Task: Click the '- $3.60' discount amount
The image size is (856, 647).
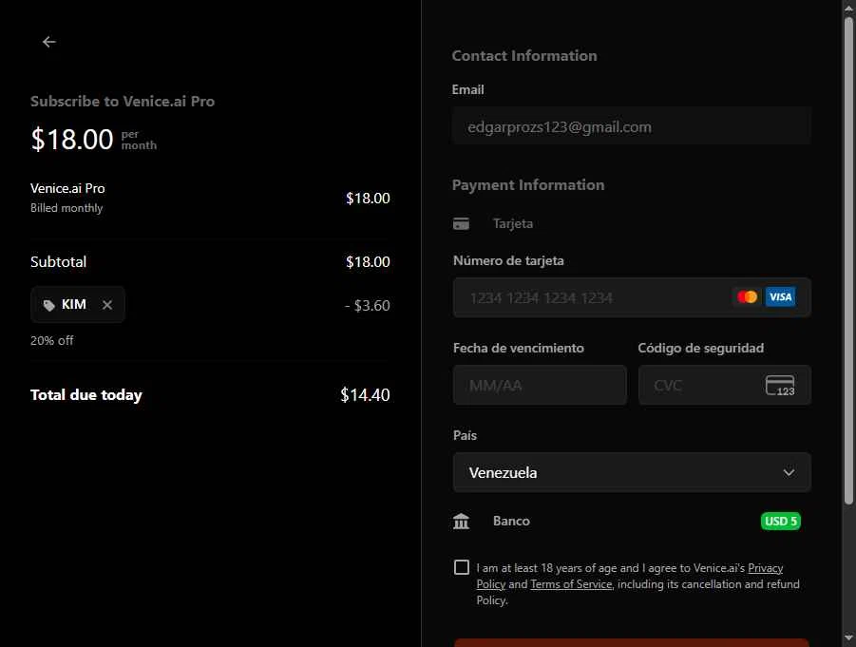Action: pyautogui.click(x=367, y=305)
